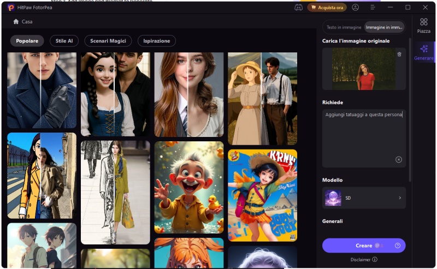Open the Disclaimer info icon
The width and height of the screenshot is (437, 269).
[x=375, y=259]
